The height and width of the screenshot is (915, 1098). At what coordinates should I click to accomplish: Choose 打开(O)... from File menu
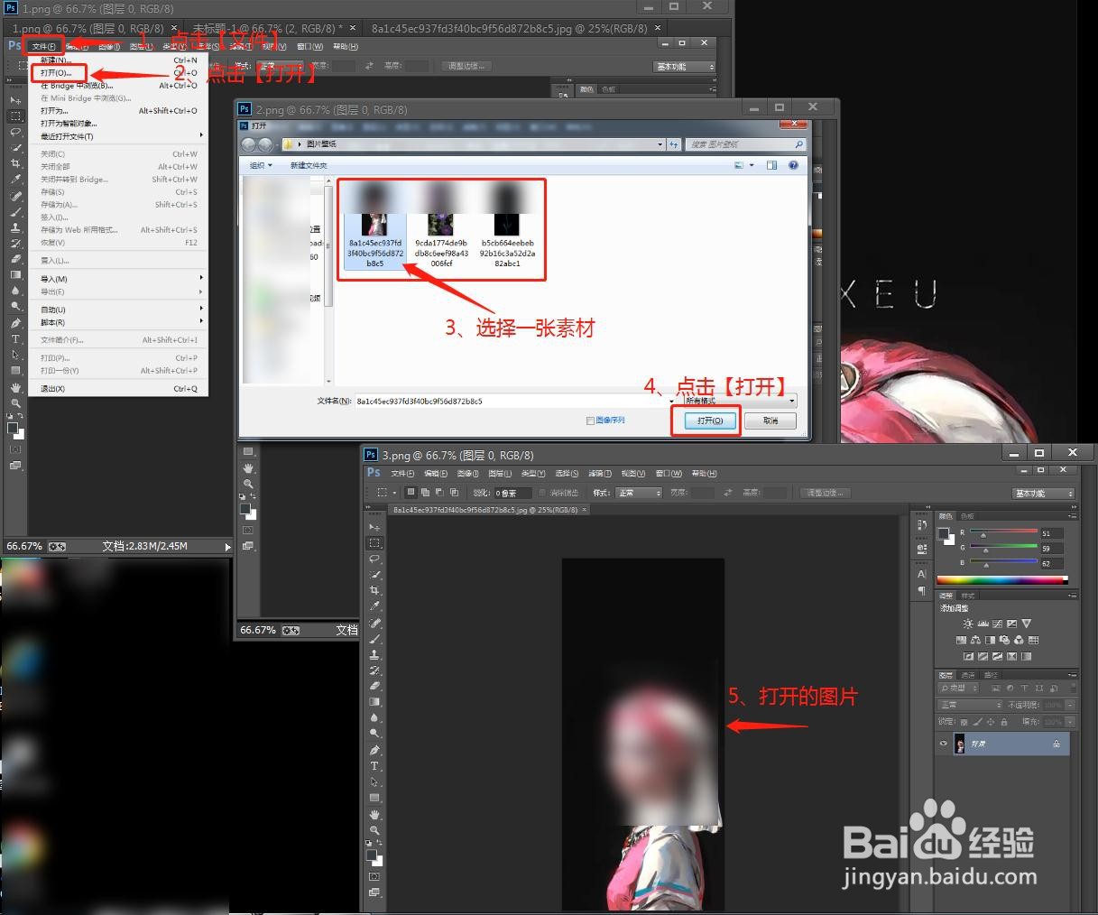120,73
